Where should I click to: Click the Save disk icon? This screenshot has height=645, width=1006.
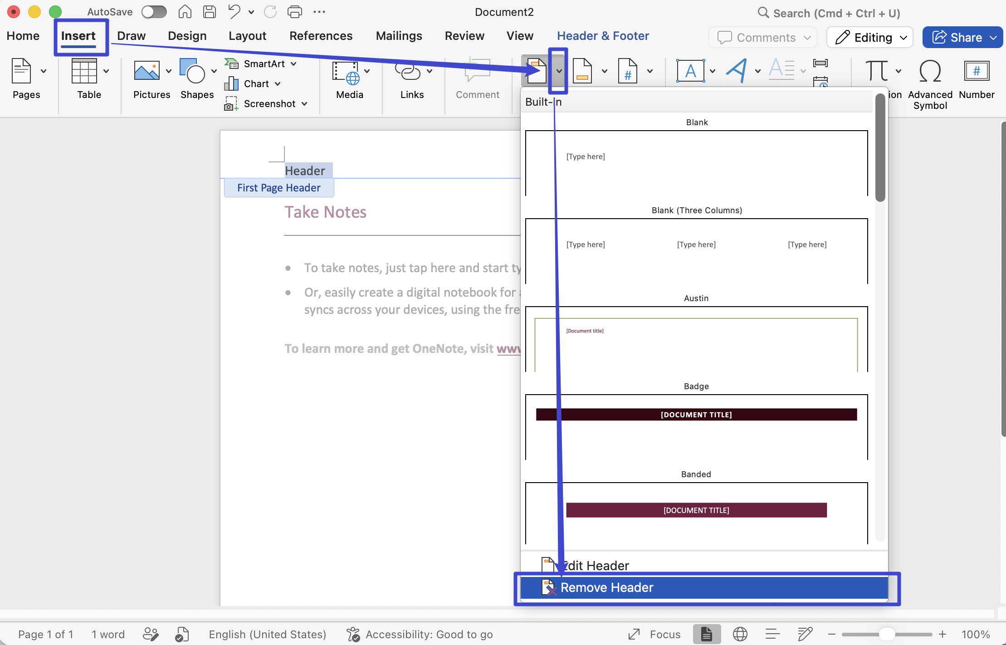pos(209,12)
